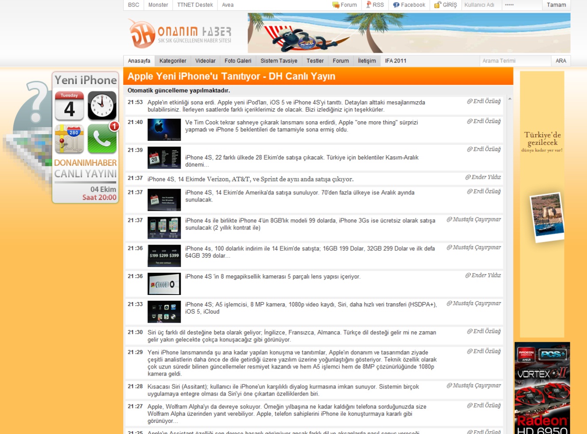Click the Tamam login button
The image size is (587, 434).
556,5
